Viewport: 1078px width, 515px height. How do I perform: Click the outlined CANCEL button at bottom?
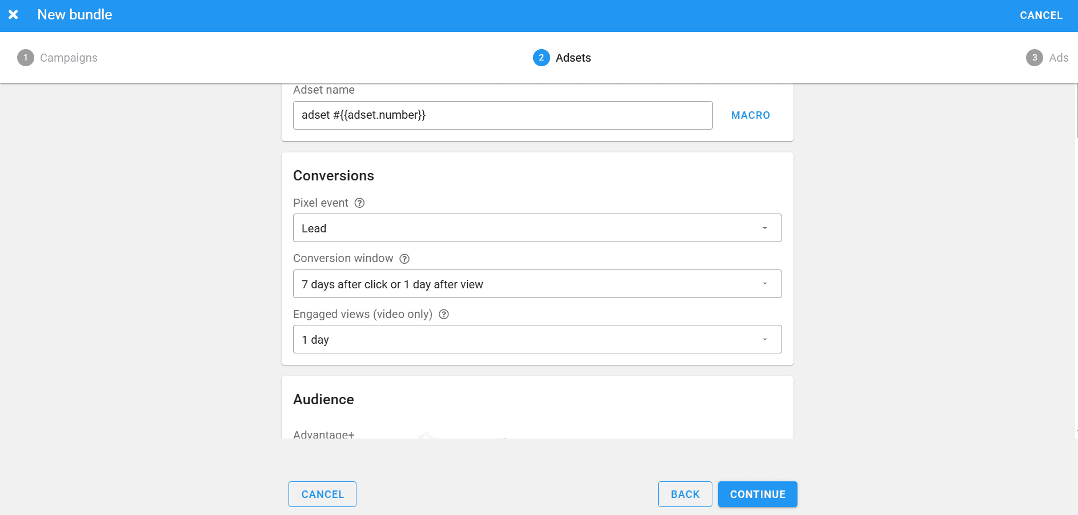[x=322, y=494]
